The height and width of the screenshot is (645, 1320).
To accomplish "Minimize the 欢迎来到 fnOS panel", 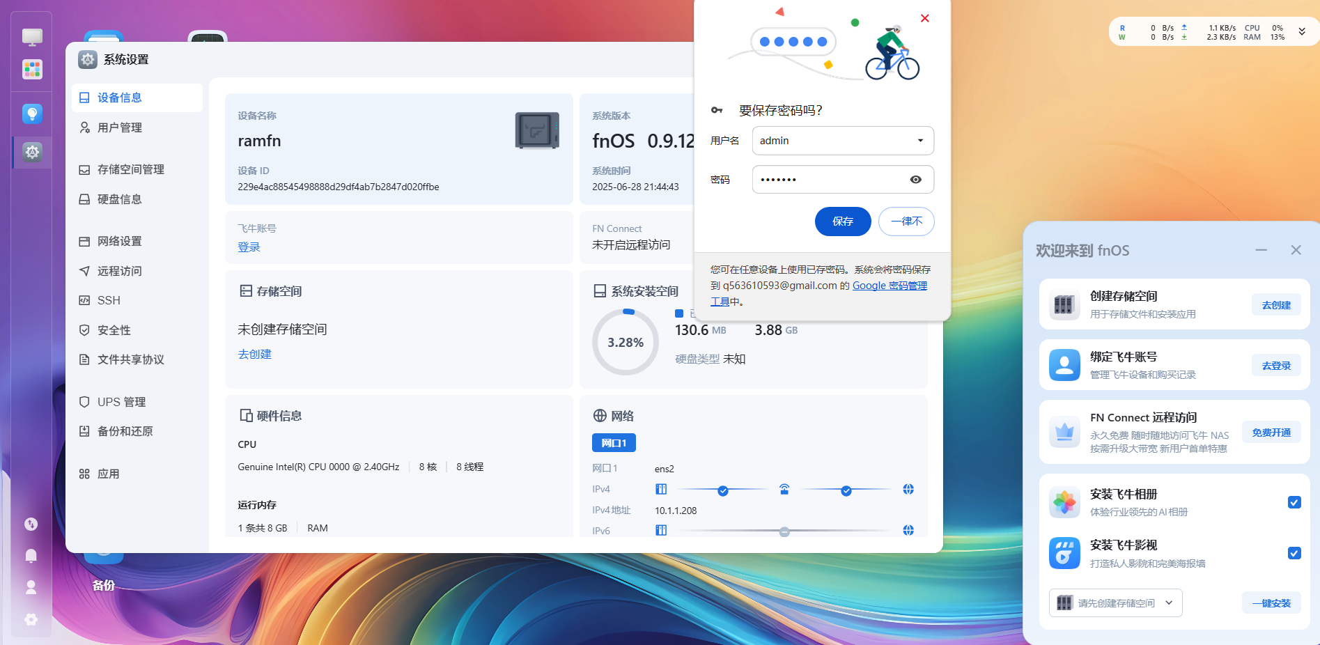I will click(x=1261, y=250).
